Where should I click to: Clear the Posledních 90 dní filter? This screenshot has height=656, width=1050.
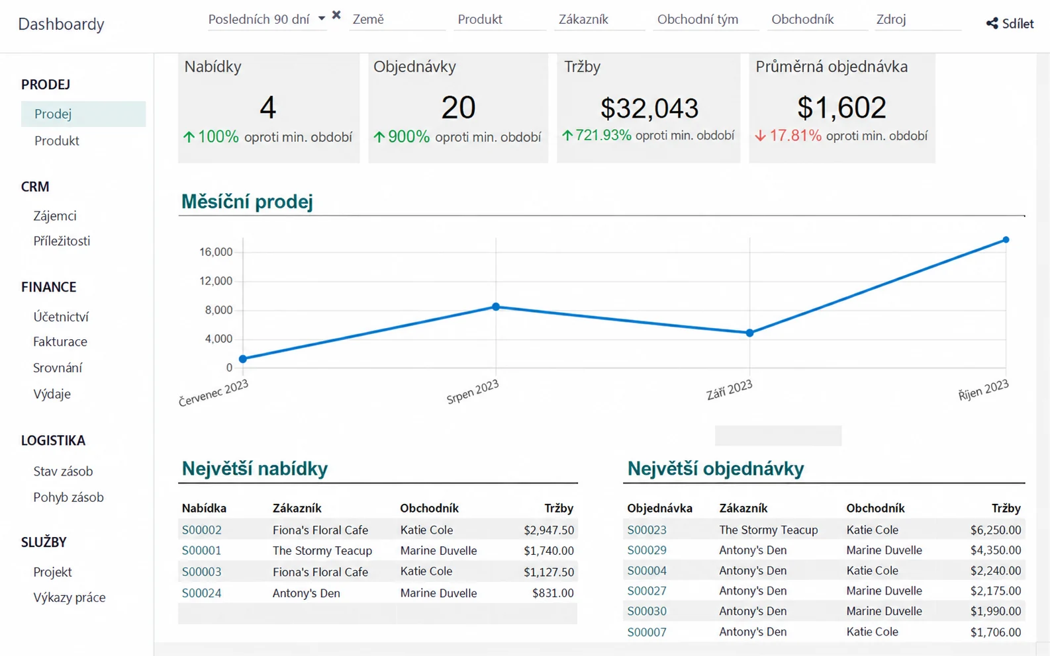coord(336,15)
